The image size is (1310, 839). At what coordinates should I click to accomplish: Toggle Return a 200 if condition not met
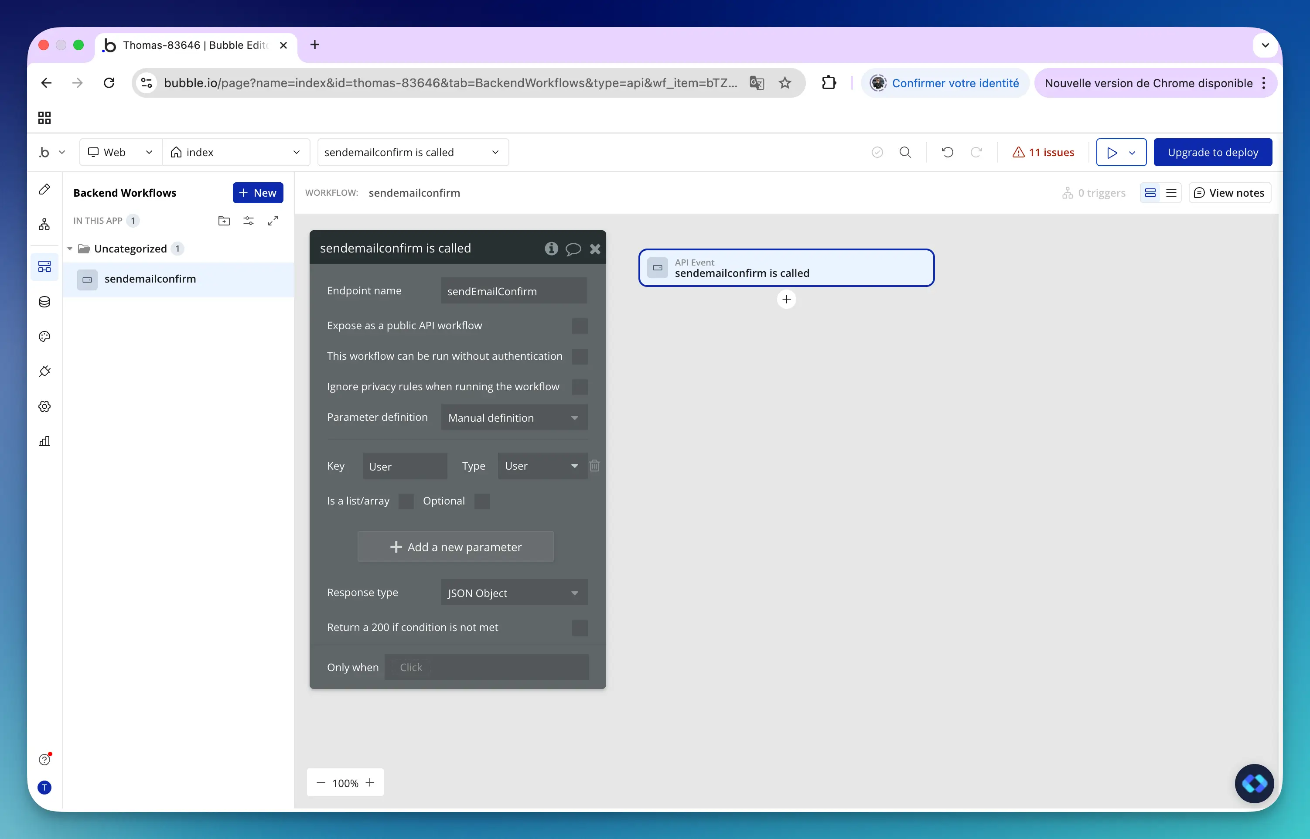pyautogui.click(x=580, y=628)
